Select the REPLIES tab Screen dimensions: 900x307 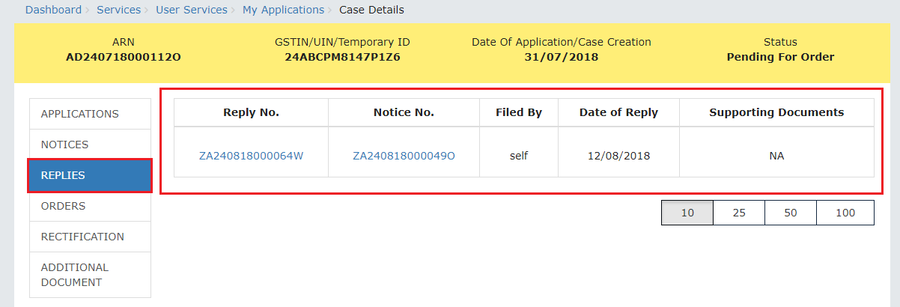pos(90,175)
